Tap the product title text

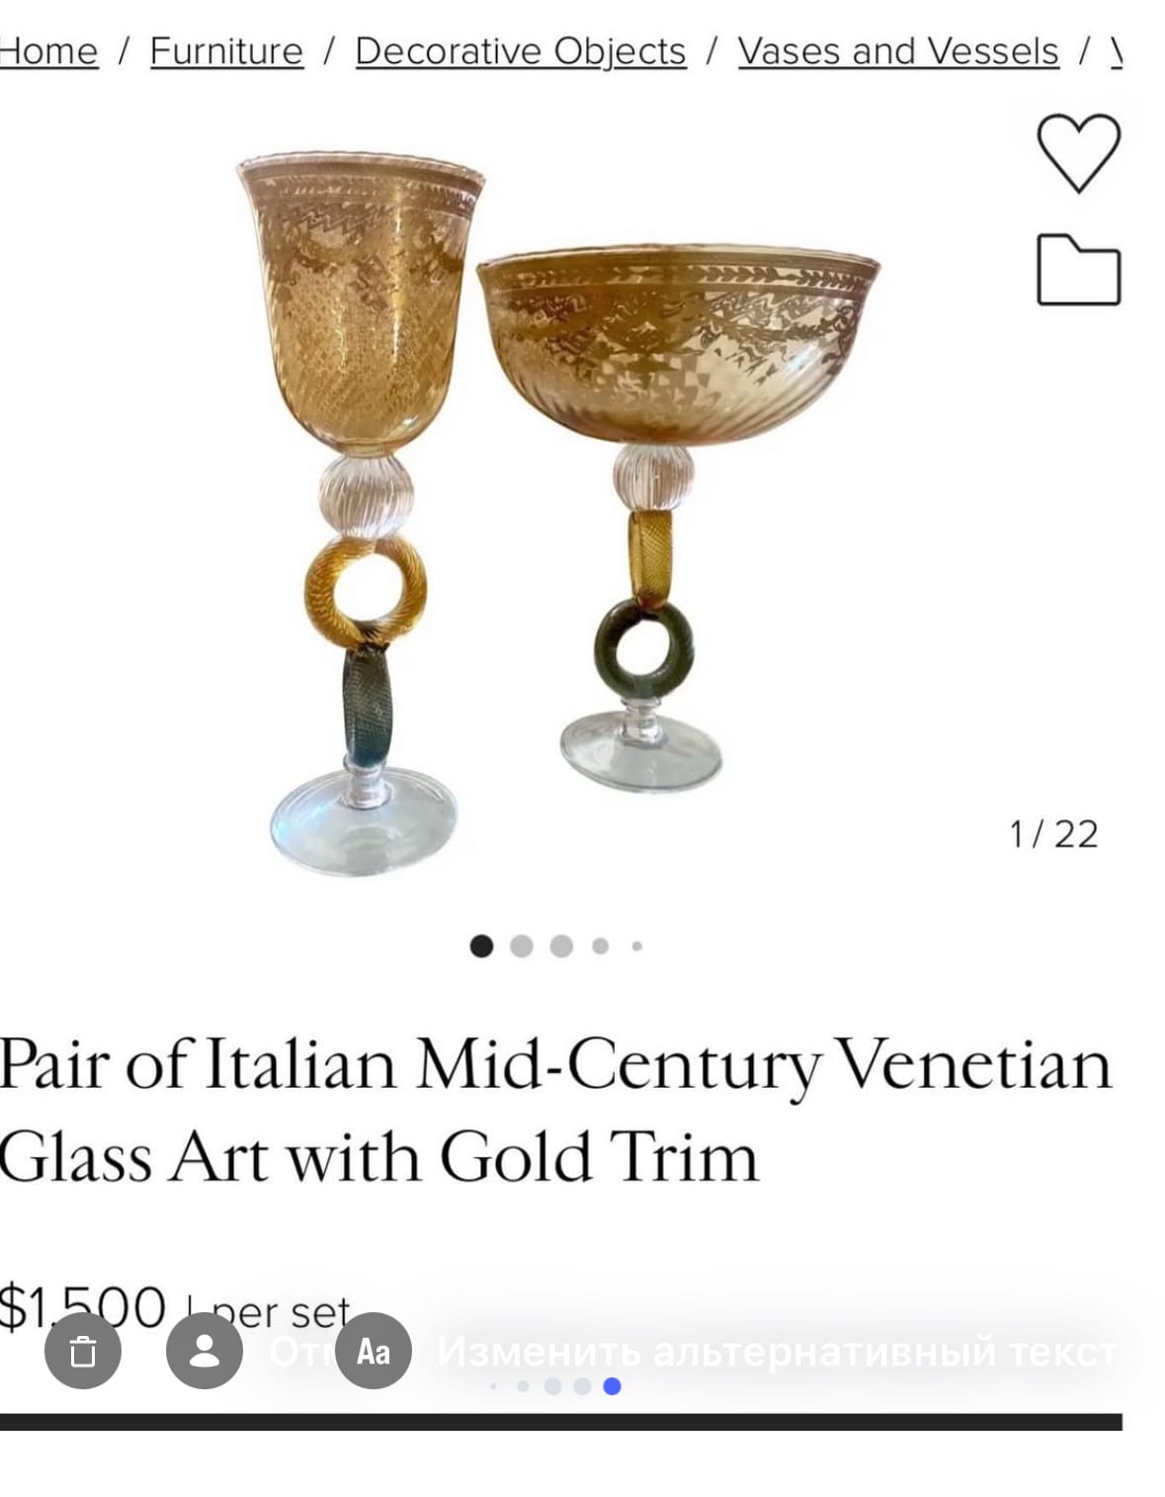pos(555,1110)
